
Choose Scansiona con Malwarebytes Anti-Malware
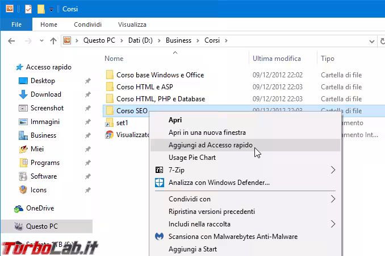[x=245, y=237]
